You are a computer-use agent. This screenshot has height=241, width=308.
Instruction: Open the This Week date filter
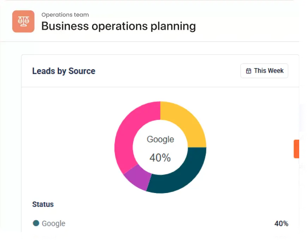(264, 71)
